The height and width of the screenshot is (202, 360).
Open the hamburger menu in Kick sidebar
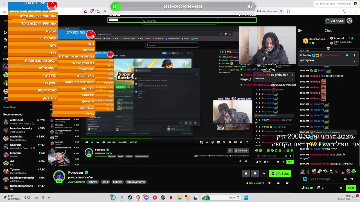coord(6,21)
